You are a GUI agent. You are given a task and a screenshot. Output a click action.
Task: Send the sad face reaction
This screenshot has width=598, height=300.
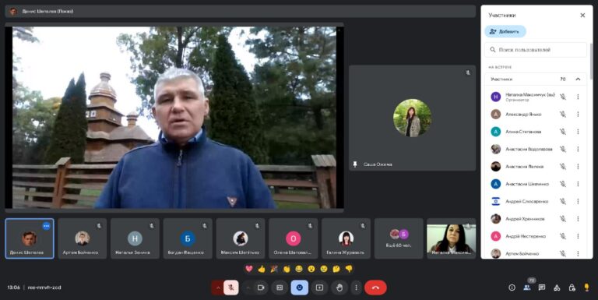pyautogui.click(x=324, y=269)
